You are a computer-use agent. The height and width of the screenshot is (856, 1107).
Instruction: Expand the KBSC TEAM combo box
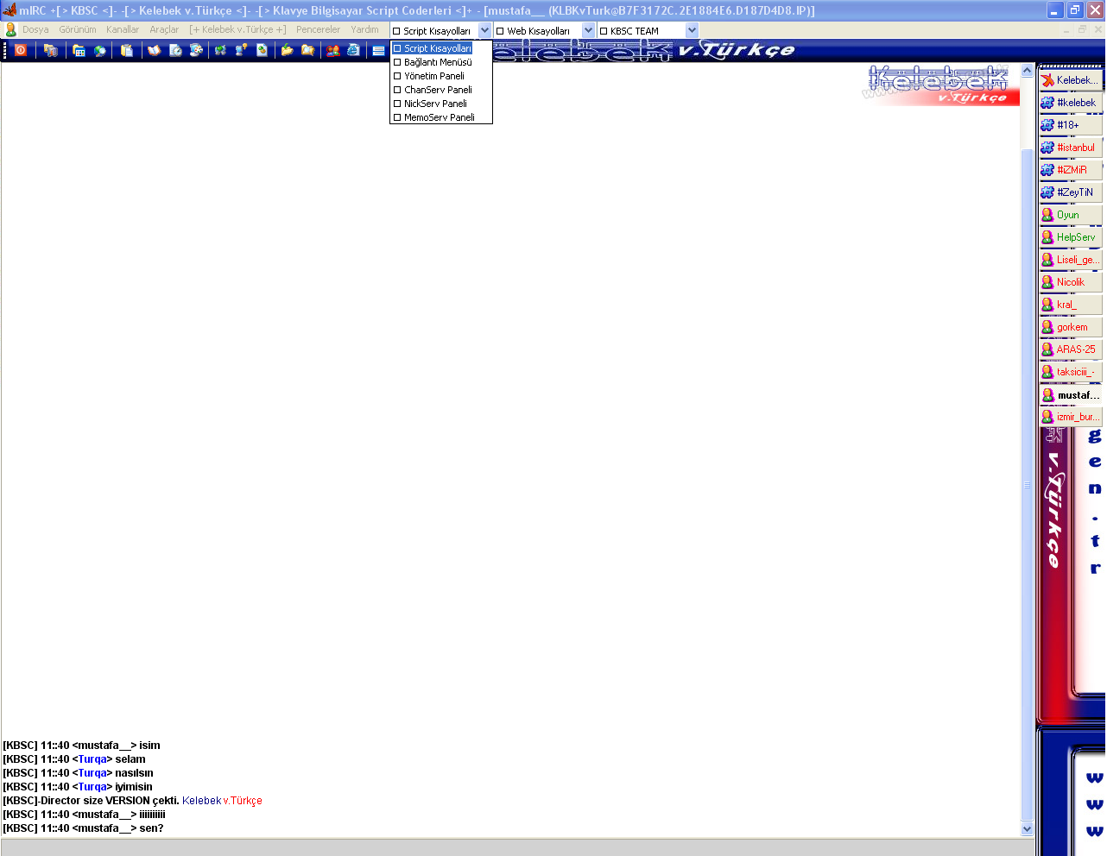pos(692,30)
